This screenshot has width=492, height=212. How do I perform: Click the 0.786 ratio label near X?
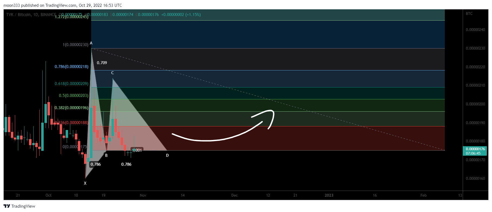pyautogui.click(x=95, y=164)
